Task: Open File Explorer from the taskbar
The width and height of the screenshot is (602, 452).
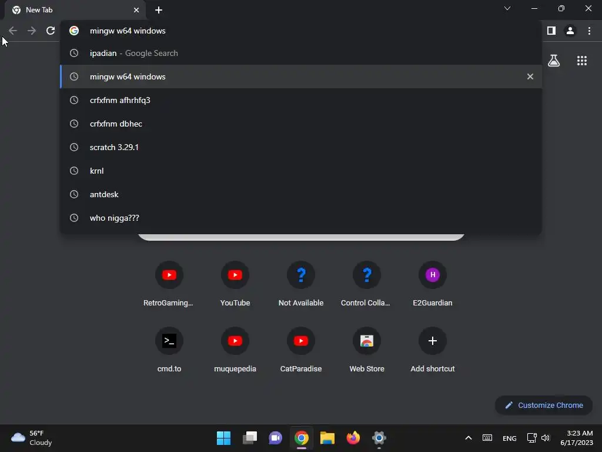Action: [327, 438]
